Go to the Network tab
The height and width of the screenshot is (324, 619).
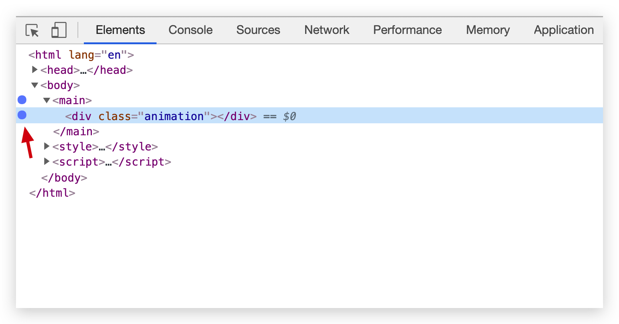[x=327, y=30]
